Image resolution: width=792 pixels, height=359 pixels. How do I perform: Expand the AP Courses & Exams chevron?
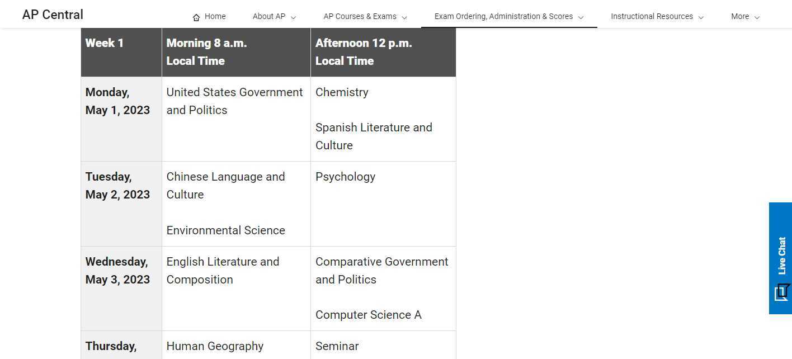[x=404, y=17]
